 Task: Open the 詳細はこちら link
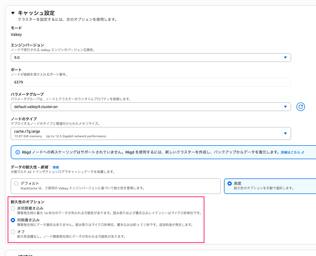click(291, 152)
